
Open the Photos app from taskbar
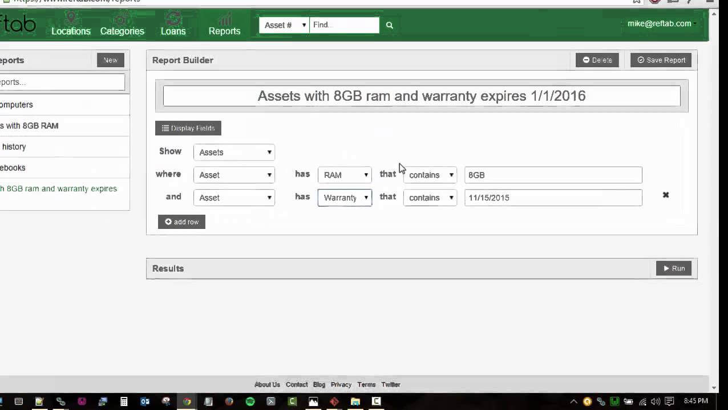coord(313,401)
